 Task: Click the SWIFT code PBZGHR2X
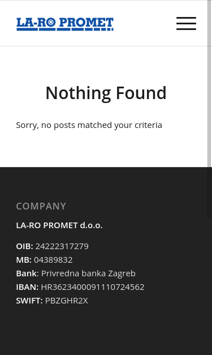click(67, 301)
